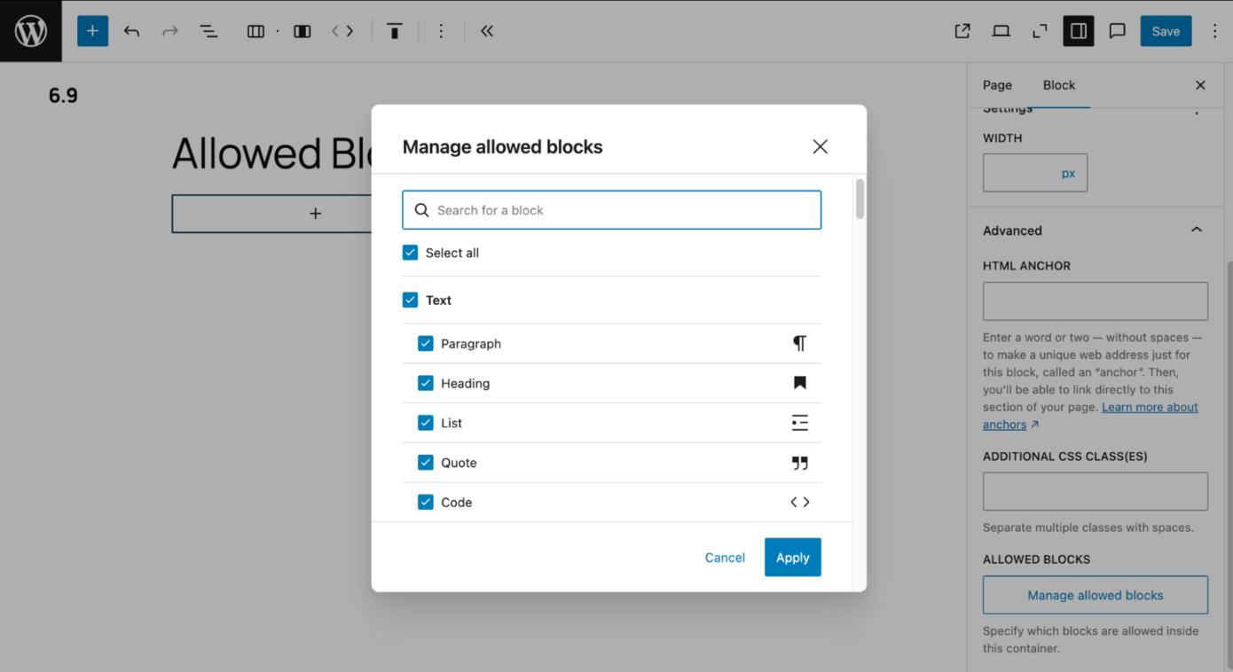Collapse the Advanced panel section
This screenshot has height=672, width=1233.
coord(1196,231)
